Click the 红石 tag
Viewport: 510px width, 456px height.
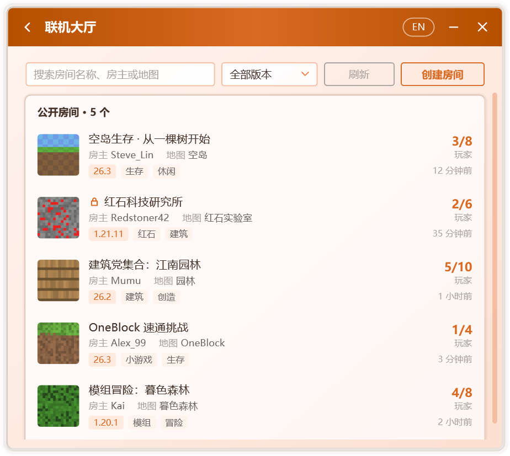tap(146, 234)
